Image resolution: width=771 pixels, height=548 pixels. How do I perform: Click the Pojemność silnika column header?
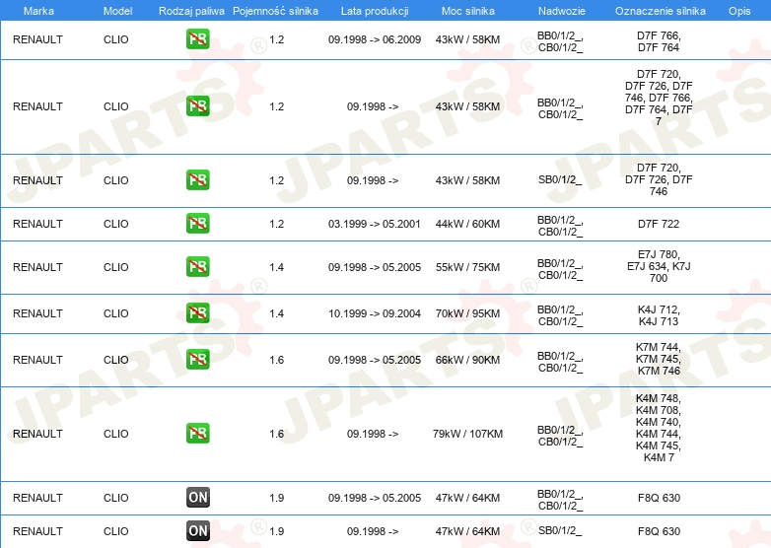(276, 11)
